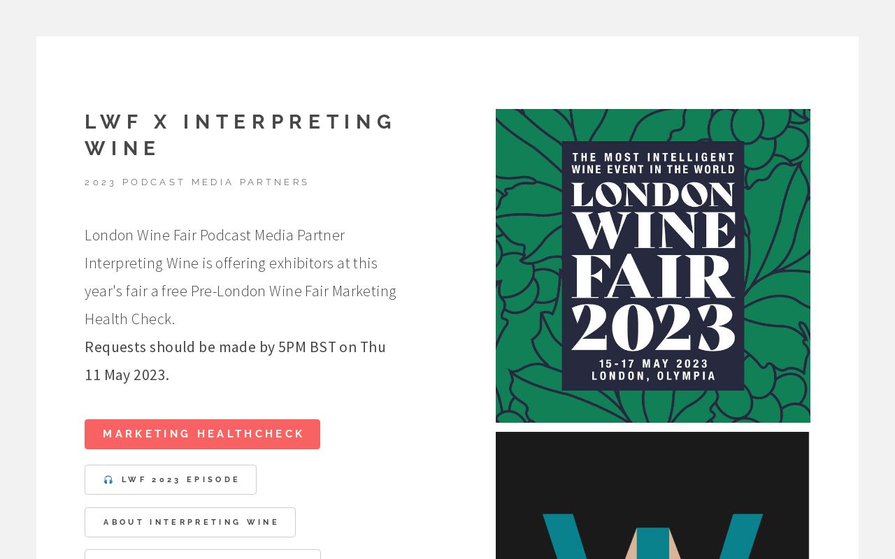Select the dark image with teal W logo
Screen dimensions: 895x559
(x=652, y=496)
